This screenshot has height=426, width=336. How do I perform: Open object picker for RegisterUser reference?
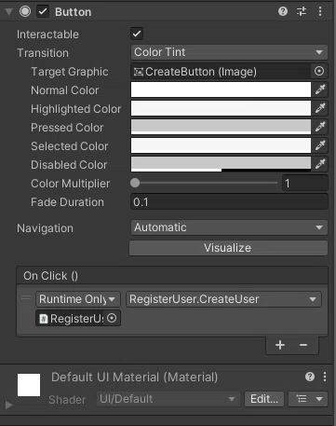pos(112,318)
